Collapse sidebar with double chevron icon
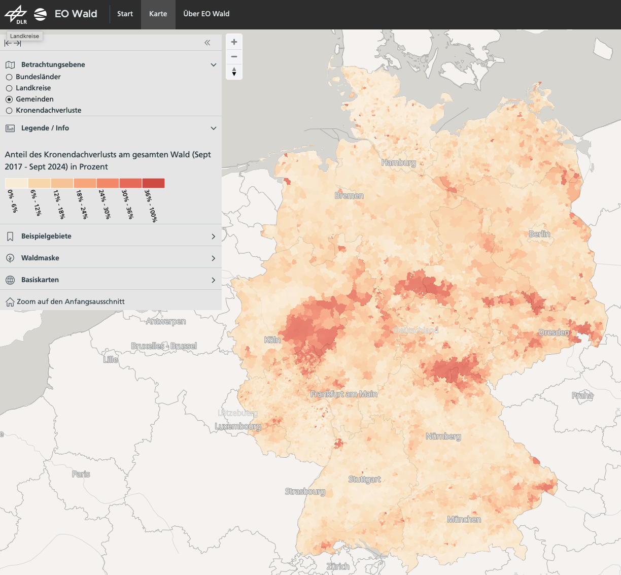The width and height of the screenshot is (621, 575). 208,43
